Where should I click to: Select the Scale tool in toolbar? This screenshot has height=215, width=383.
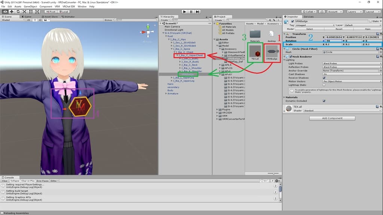(24, 12)
